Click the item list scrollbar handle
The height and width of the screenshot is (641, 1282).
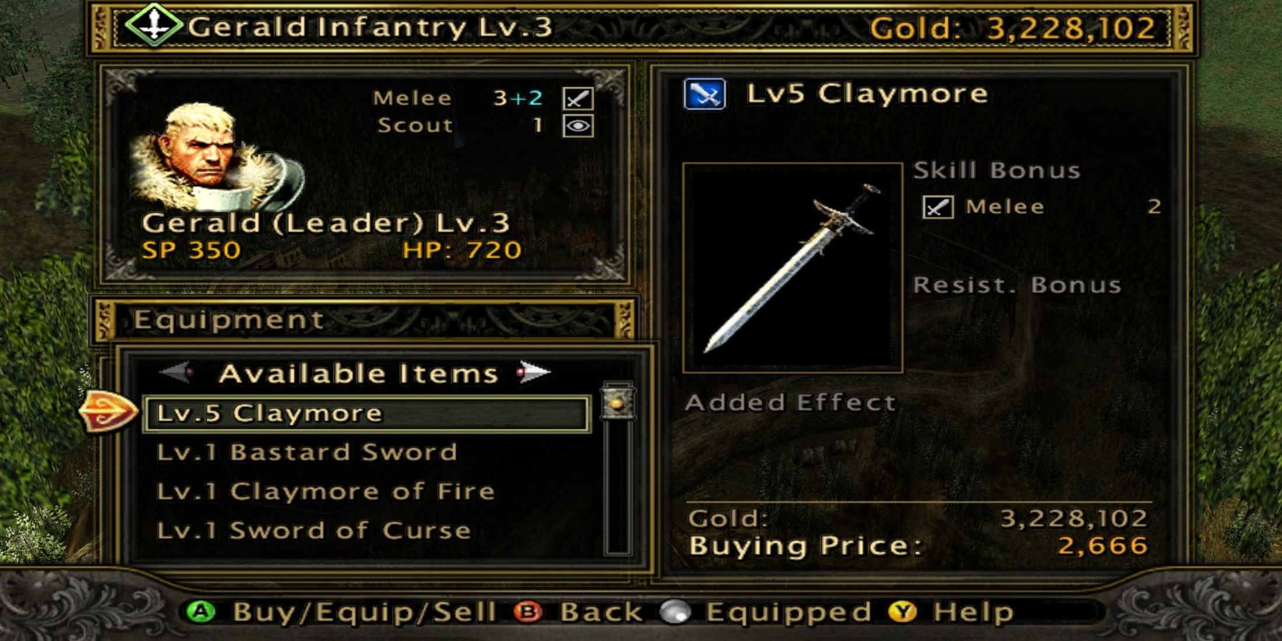[618, 401]
